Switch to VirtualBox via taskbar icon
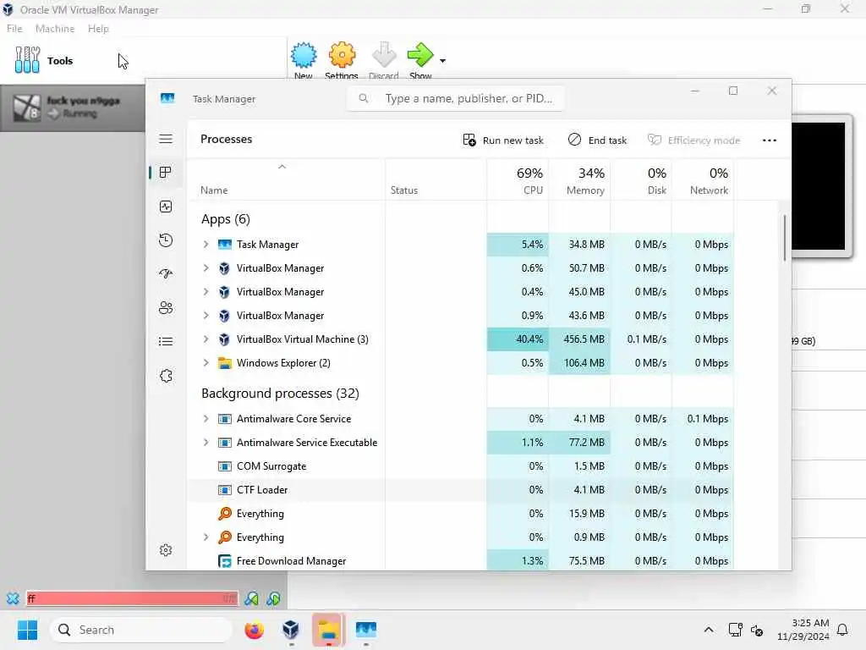 (x=291, y=630)
